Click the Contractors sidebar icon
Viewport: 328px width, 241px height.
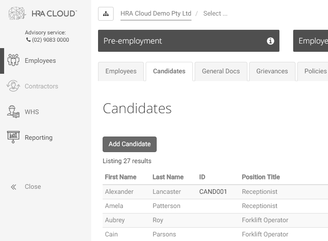[x=13, y=86]
